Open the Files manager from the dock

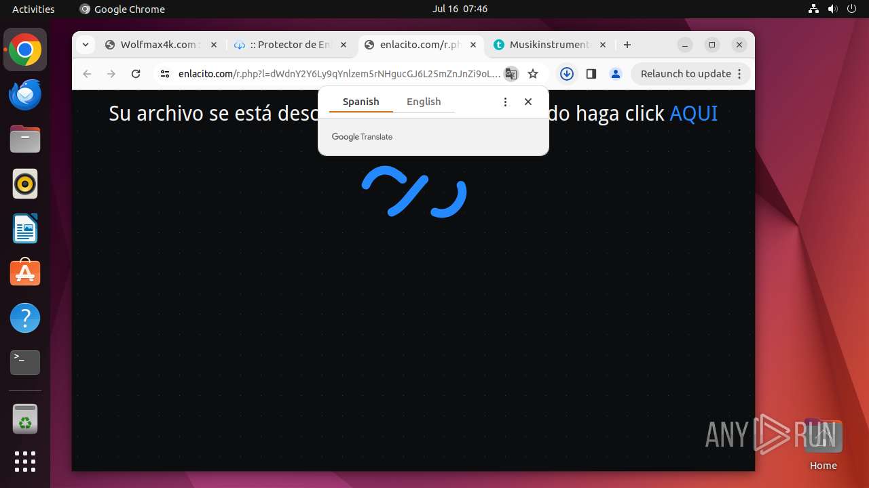25,139
